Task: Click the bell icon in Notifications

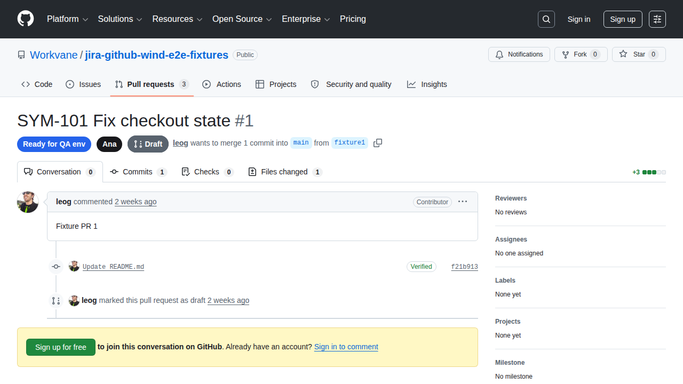Action: click(499, 54)
